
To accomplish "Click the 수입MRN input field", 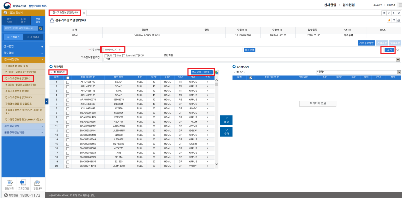I will coord(172,50).
